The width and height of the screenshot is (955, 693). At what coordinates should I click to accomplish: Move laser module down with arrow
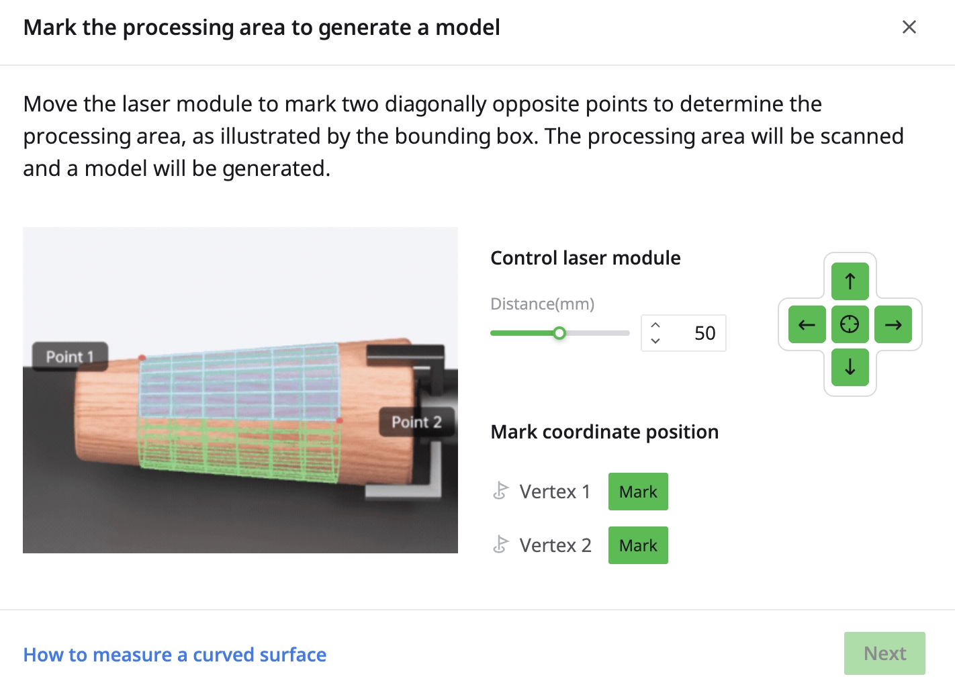(850, 367)
